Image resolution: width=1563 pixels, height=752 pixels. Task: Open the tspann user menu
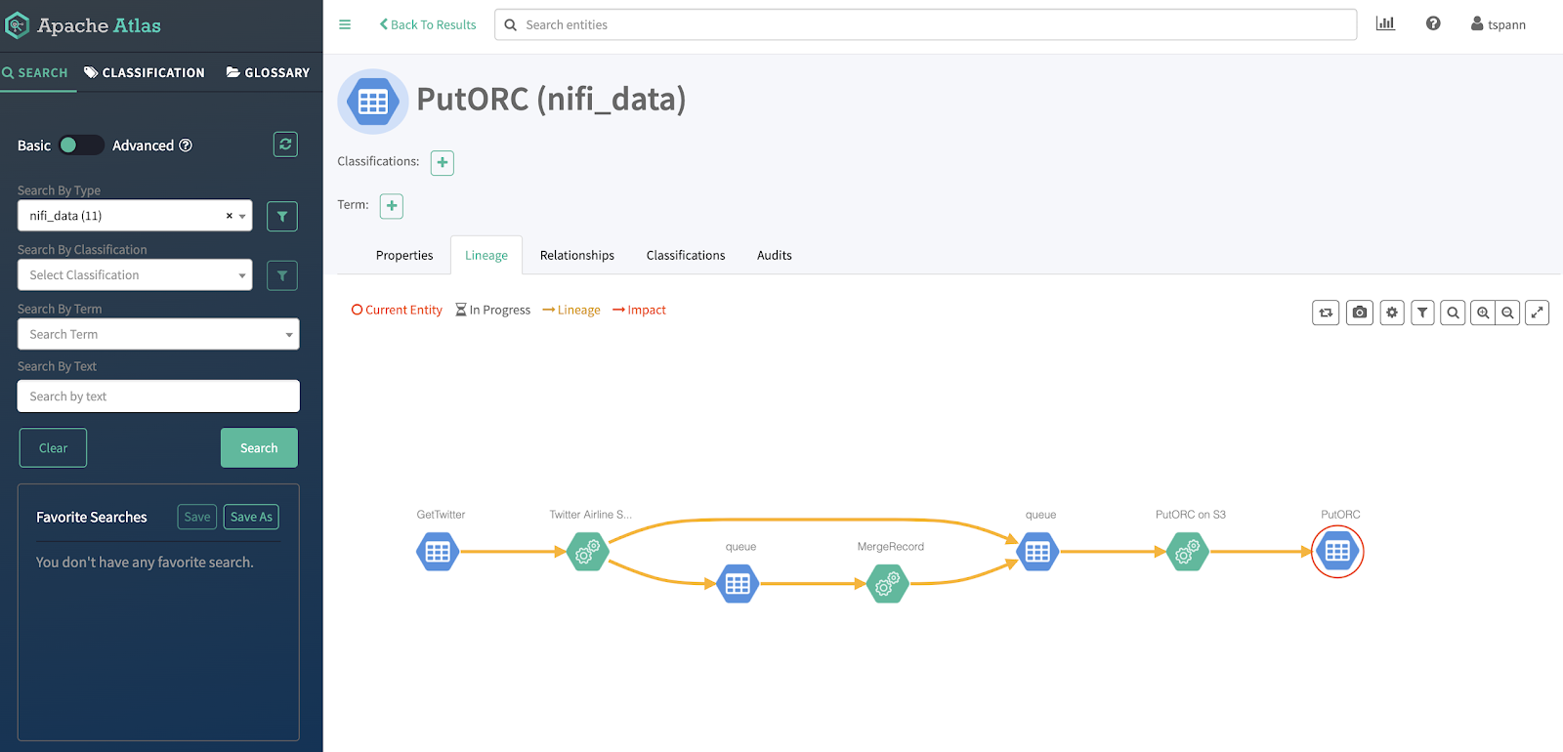[x=1499, y=24]
